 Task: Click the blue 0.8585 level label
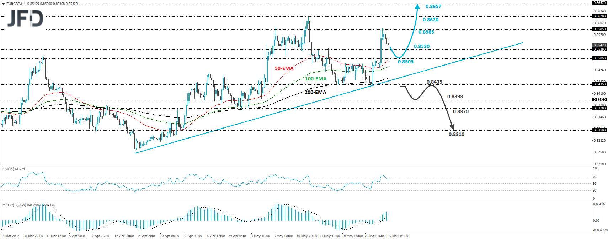426,32
